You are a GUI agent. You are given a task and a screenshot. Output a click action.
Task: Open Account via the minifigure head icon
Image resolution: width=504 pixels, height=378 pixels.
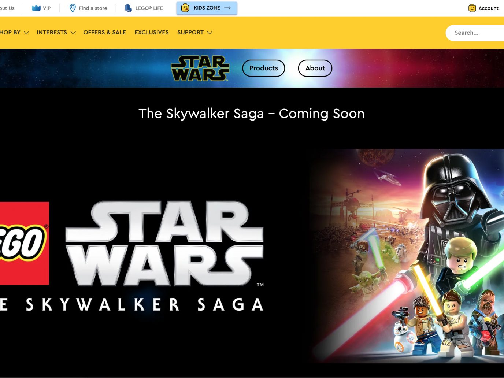click(472, 8)
